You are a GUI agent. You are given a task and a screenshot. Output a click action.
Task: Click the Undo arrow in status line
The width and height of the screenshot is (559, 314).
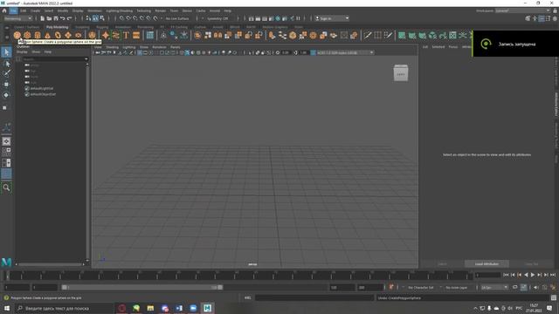point(63,18)
